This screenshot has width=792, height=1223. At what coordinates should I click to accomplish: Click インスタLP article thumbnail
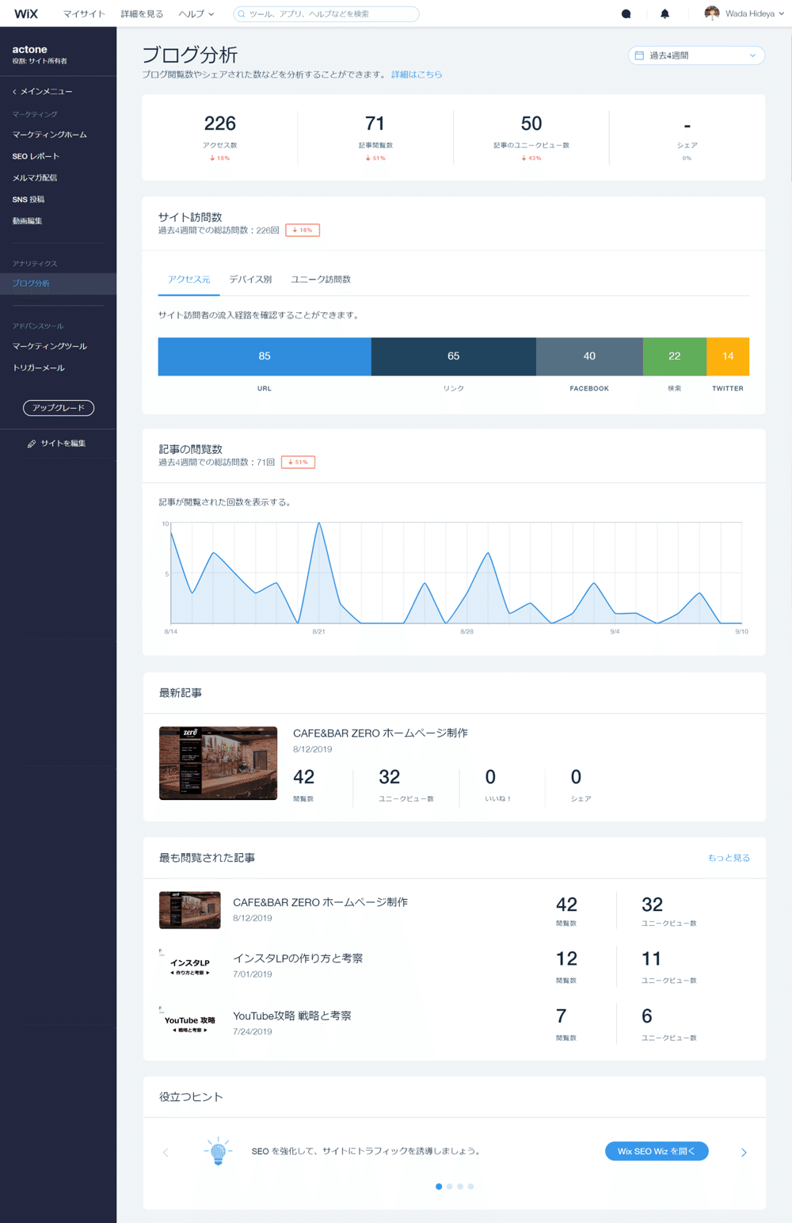pyautogui.click(x=189, y=967)
